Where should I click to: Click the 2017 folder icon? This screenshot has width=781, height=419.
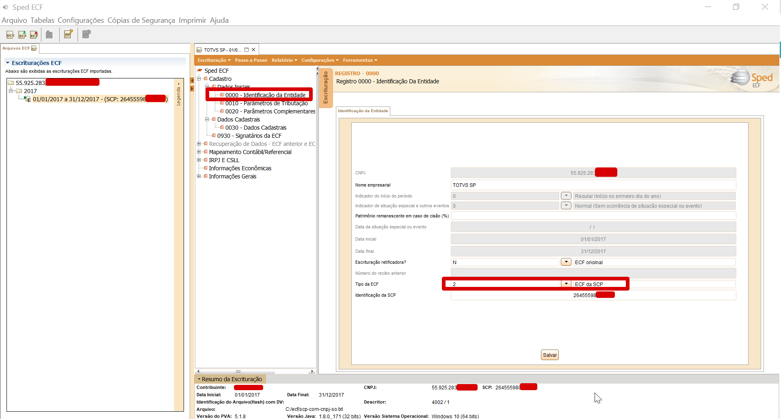point(19,91)
